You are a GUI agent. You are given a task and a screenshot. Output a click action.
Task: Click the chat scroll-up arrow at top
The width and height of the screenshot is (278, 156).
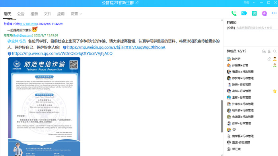click(222, 20)
